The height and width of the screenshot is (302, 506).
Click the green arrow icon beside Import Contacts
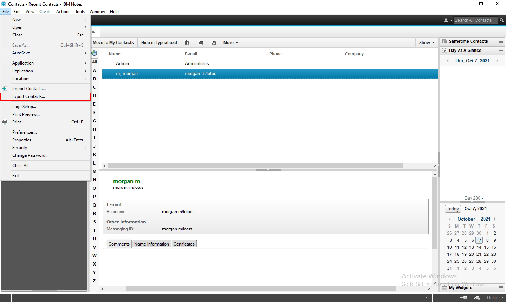pos(5,89)
